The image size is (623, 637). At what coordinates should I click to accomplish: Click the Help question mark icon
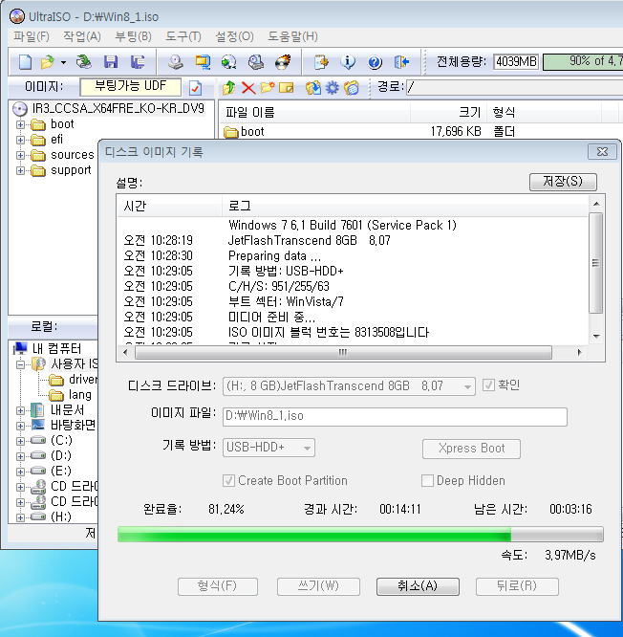point(375,62)
